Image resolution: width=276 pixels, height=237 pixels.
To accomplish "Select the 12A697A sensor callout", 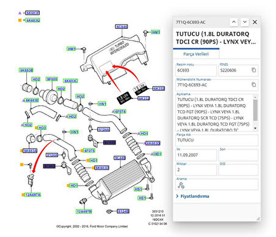I will point(32,195).
